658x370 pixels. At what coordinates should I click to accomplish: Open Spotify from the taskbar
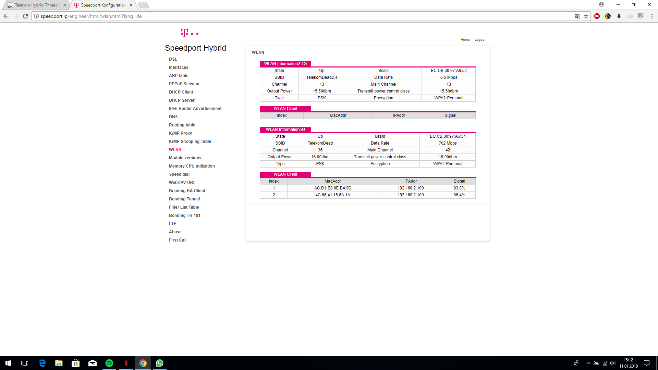[109, 363]
